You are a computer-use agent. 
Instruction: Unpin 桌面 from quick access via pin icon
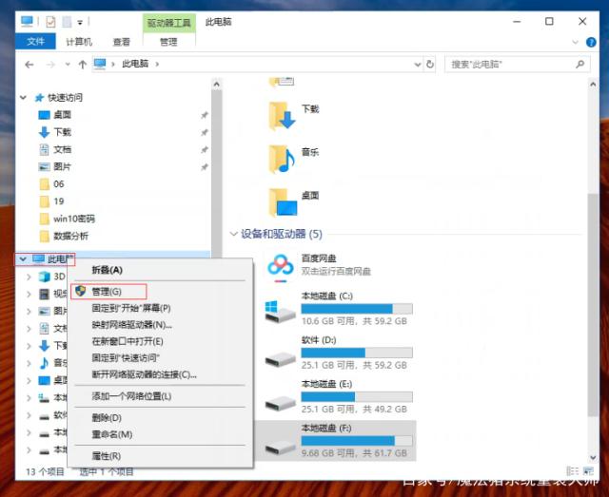click(204, 115)
